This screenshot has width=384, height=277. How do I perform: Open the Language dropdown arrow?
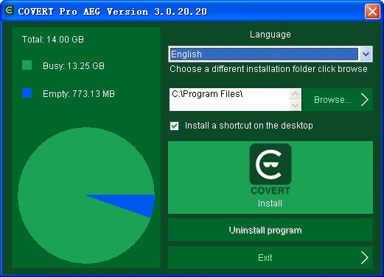pyautogui.click(x=366, y=54)
